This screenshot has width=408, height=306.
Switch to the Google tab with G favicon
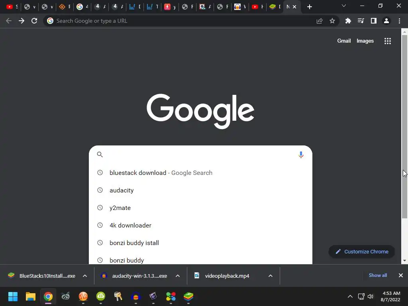coord(82,7)
